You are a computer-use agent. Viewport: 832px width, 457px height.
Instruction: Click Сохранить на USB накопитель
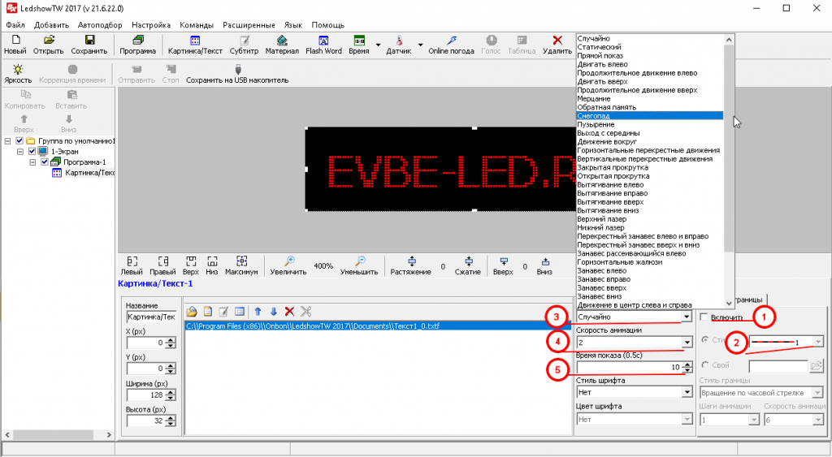[237, 74]
